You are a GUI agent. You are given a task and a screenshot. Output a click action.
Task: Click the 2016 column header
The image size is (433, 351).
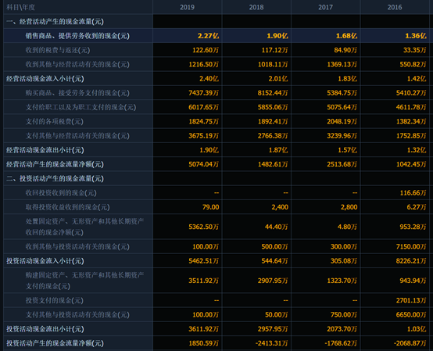[x=395, y=7]
